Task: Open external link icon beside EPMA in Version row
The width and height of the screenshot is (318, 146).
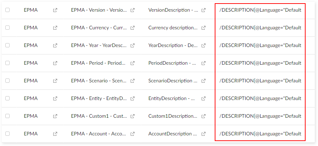Action: click(55, 10)
